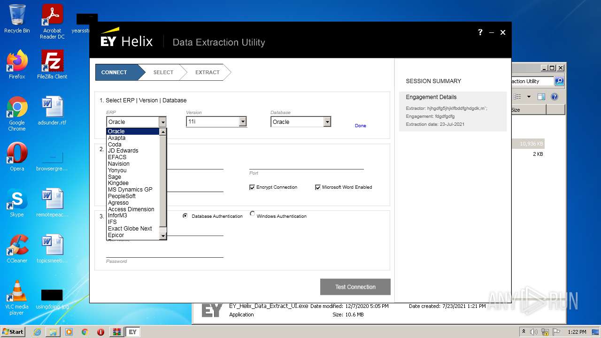Launch Google Chrome desktop shortcut

point(17,114)
